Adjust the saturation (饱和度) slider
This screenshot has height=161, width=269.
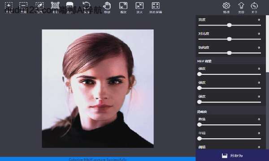point(230,53)
